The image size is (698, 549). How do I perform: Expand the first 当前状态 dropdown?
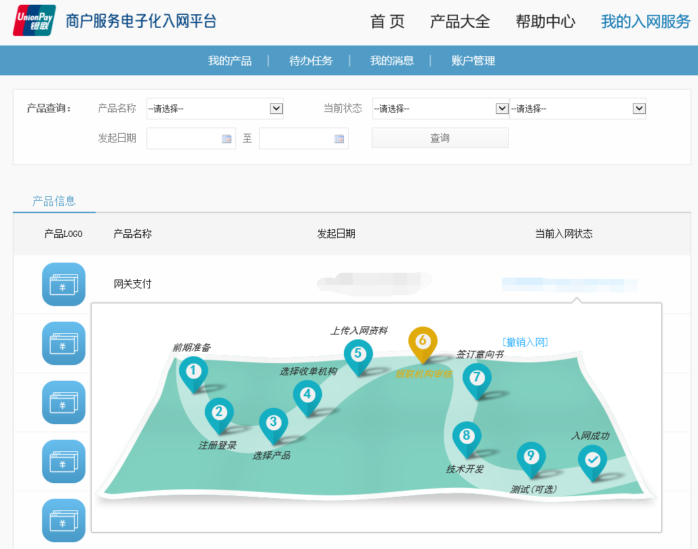click(502, 109)
